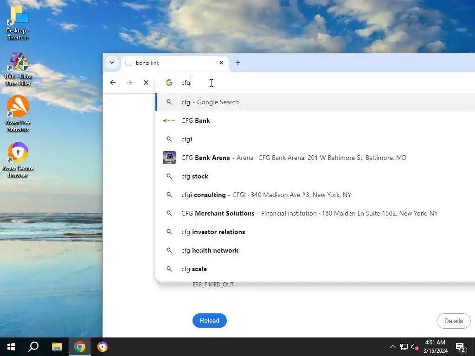Image resolution: width=475 pixels, height=356 pixels.
Task: Click the CFG Bank logo icon
Action: [169, 121]
